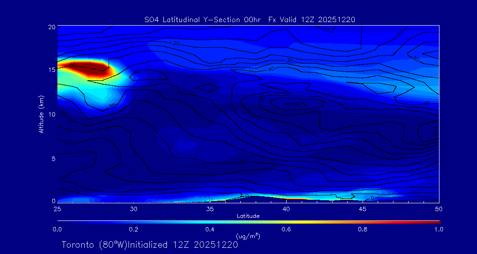Click latitude axis tick label 40
The width and height of the screenshot is (477, 254).
pyautogui.click(x=286, y=209)
